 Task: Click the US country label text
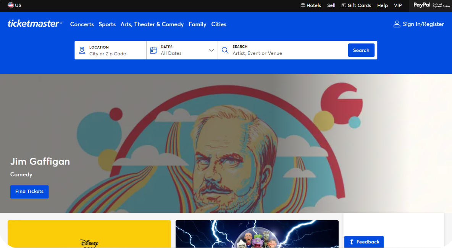point(18,5)
